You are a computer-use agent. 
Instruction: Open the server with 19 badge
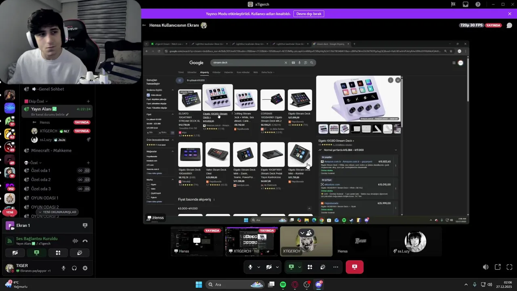coord(9,173)
